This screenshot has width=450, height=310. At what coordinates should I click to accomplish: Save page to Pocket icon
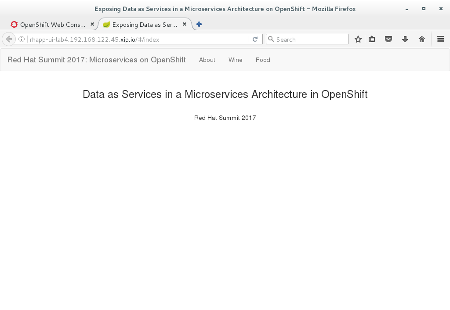pos(388,39)
